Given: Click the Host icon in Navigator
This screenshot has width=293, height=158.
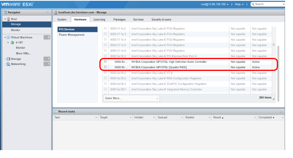Looking at the screenshot, I should click(x=8, y=19).
